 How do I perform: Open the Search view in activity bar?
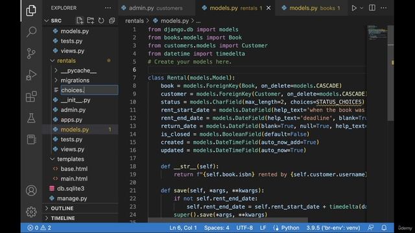tap(31, 32)
